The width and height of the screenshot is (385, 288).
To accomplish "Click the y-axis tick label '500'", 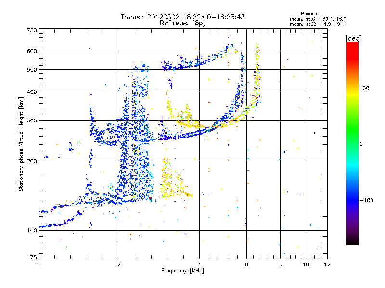I will pyautogui.click(x=32, y=70).
